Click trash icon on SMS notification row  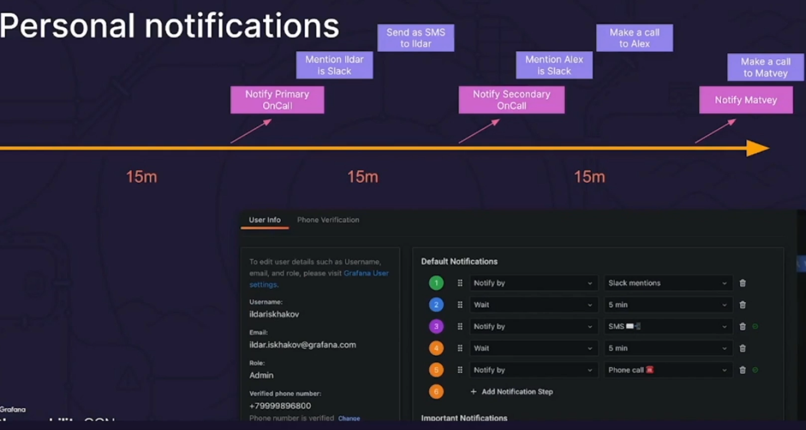click(x=742, y=327)
